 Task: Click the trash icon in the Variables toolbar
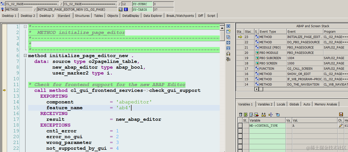(x=241, y=115)
